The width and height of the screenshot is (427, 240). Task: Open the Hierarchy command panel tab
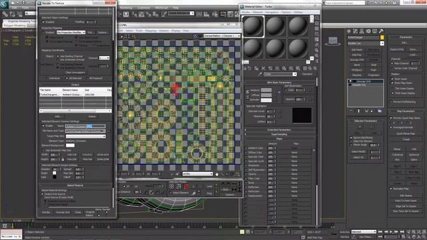pos(362,31)
